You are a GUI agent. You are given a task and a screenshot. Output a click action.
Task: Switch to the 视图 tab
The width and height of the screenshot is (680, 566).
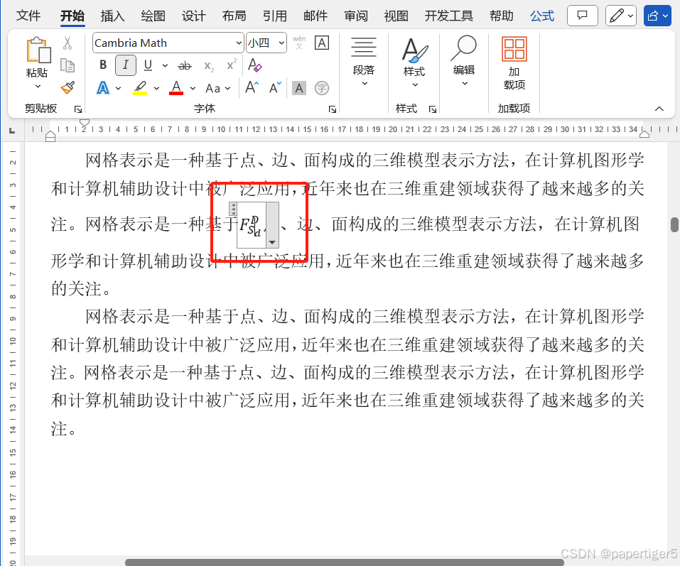(x=396, y=16)
